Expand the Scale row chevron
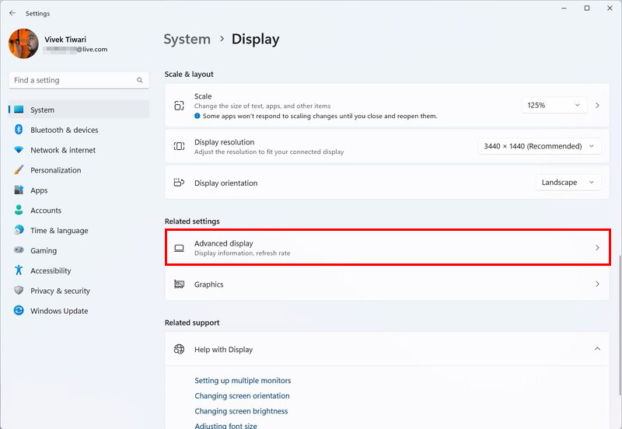This screenshot has width=622, height=429. coord(597,105)
